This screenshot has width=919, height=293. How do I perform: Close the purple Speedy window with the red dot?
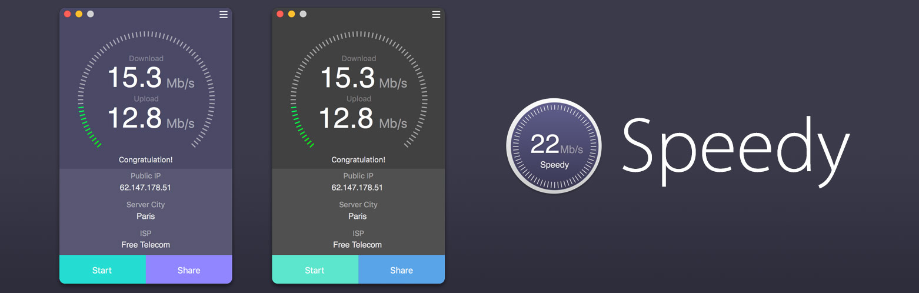67,14
